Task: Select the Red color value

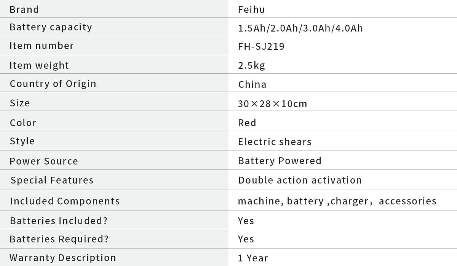Action: 247,123
